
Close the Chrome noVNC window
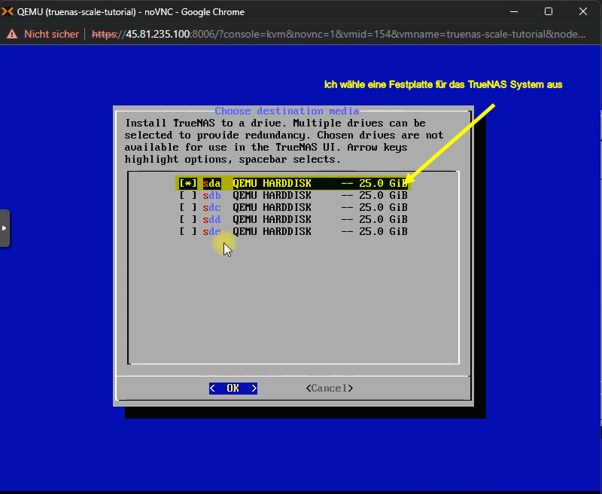(582, 12)
